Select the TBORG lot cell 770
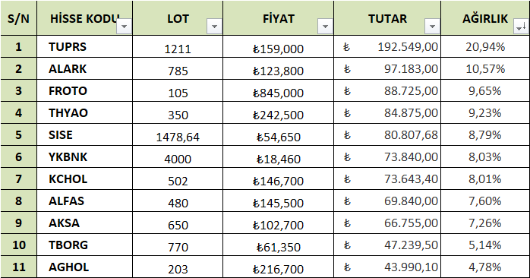This screenshot has height=278, width=530. click(x=178, y=245)
